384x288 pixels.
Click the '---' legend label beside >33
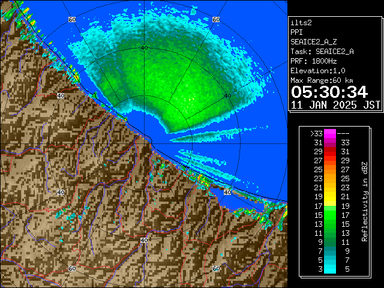click(343, 134)
